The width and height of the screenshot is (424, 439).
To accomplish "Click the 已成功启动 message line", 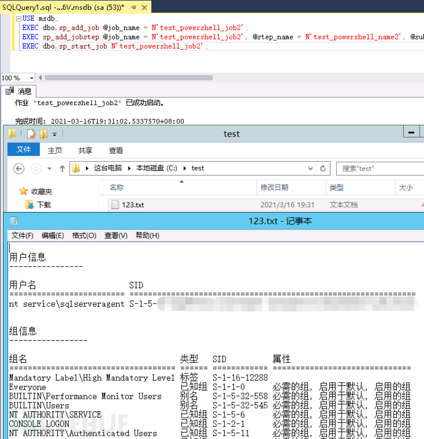I will [x=90, y=103].
